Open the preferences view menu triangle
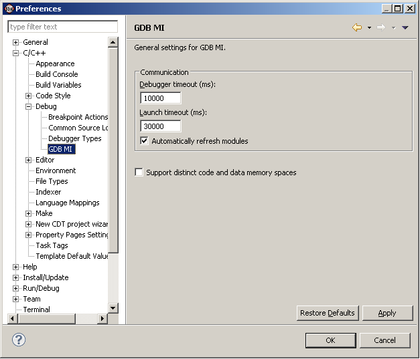The width and height of the screenshot is (420, 359). pyautogui.click(x=405, y=28)
